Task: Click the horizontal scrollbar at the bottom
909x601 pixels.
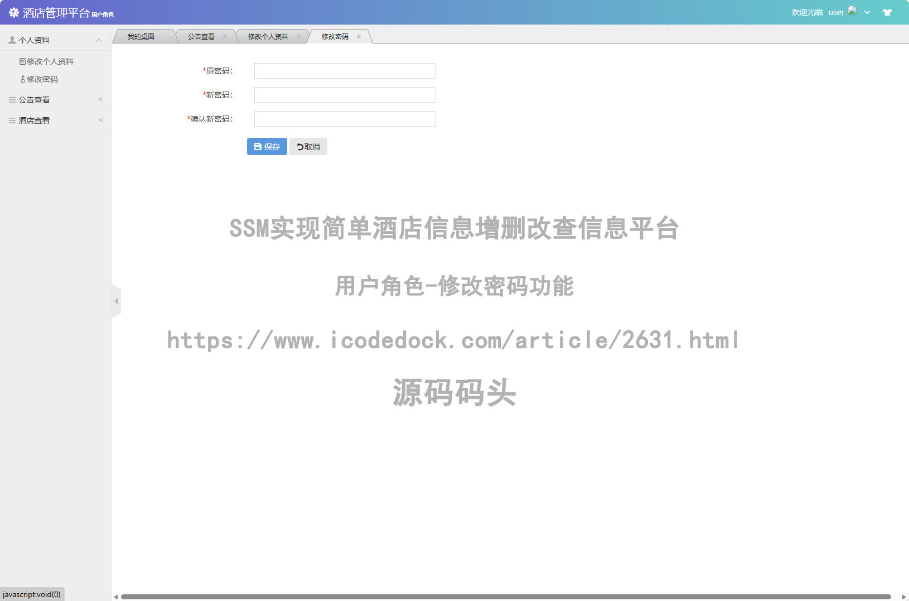Action: [x=505, y=597]
